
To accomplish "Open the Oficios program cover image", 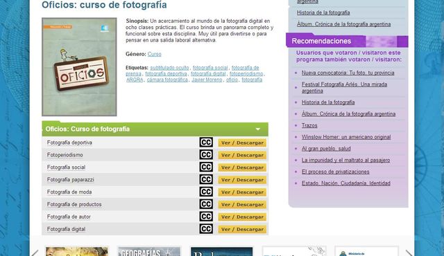I will tap(79, 67).
